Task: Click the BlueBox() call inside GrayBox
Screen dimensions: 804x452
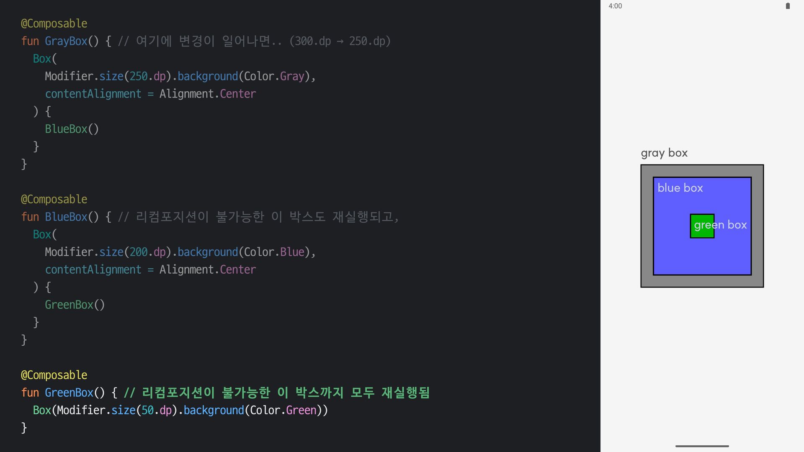Action: click(72, 129)
